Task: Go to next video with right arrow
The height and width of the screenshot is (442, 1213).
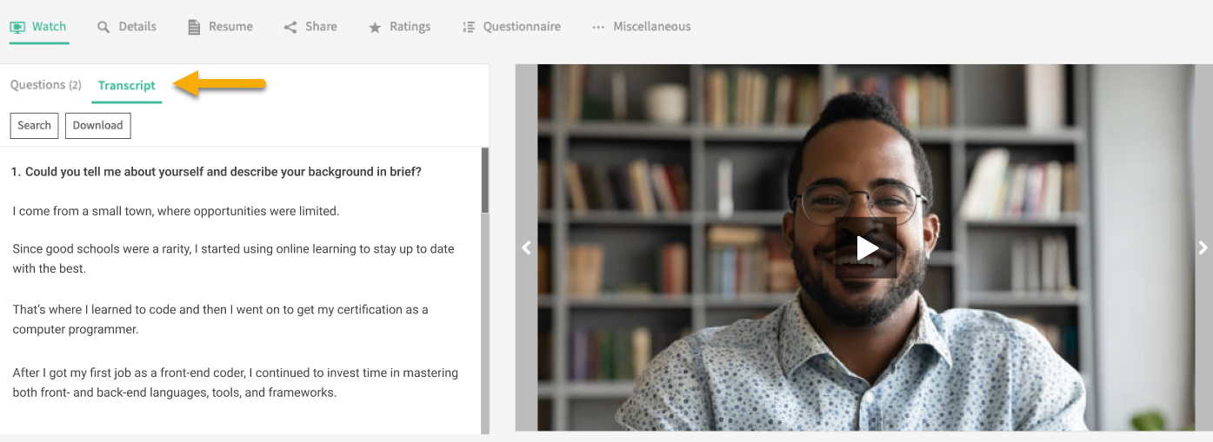Action: coord(1203,248)
